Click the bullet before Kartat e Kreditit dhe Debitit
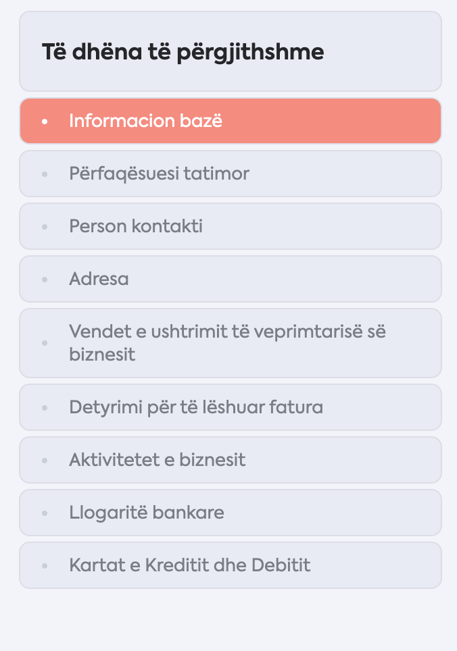This screenshot has height=651, width=457. click(45, 566)
